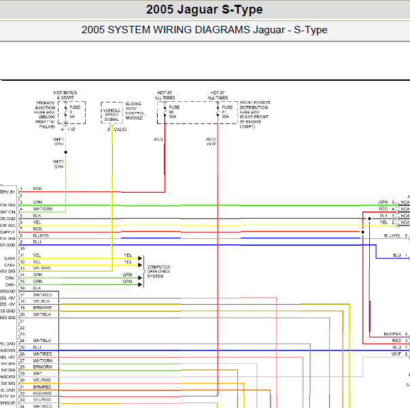
Task: Click the right-side 'WHT 2' connector label
Action: coord(400,354)
